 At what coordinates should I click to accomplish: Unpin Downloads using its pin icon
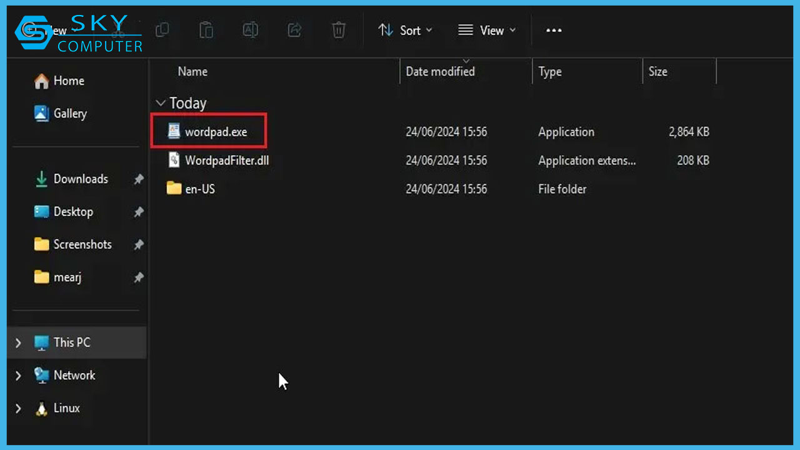[138, 179]
